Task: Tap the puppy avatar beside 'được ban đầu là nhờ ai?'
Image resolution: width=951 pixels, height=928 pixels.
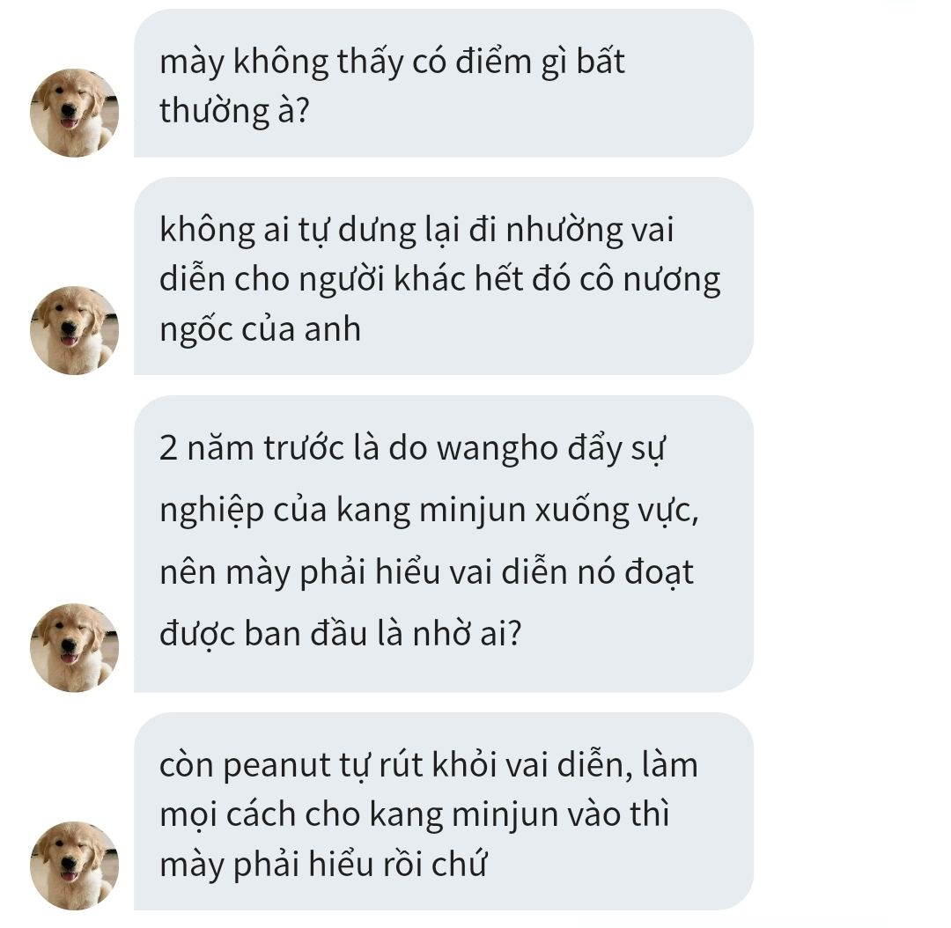Action: coord(74,648)
